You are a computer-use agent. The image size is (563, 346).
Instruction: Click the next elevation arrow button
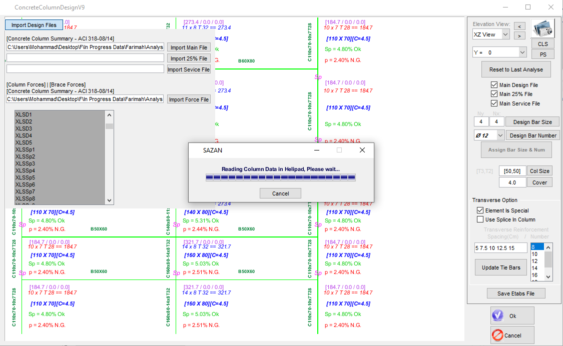click(519, 35)
